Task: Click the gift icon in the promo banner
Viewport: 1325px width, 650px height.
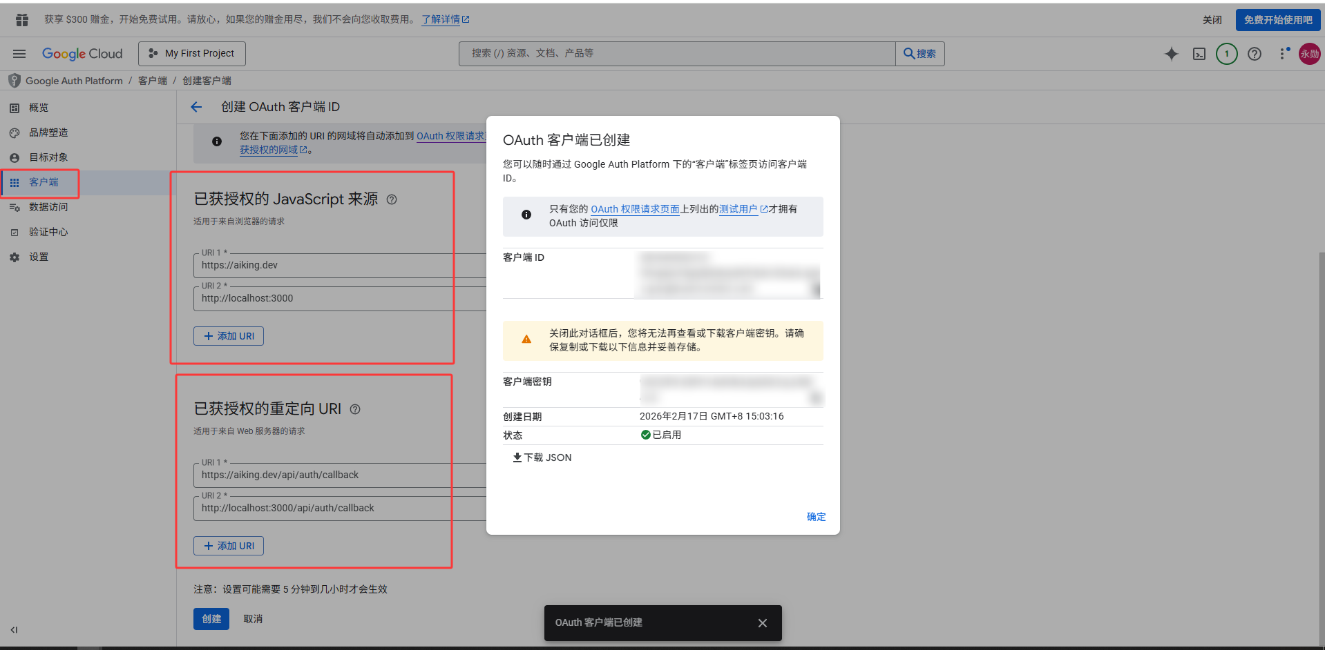Action: tap(22, 20)
